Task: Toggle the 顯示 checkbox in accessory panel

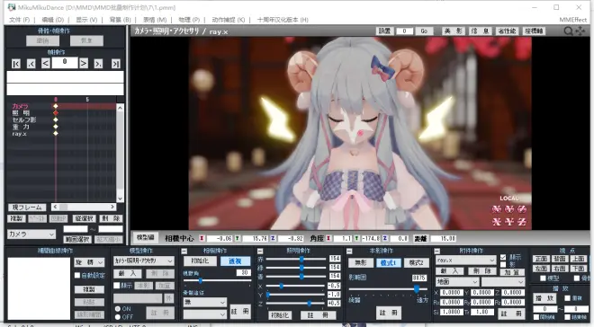Action: point(503,257)
